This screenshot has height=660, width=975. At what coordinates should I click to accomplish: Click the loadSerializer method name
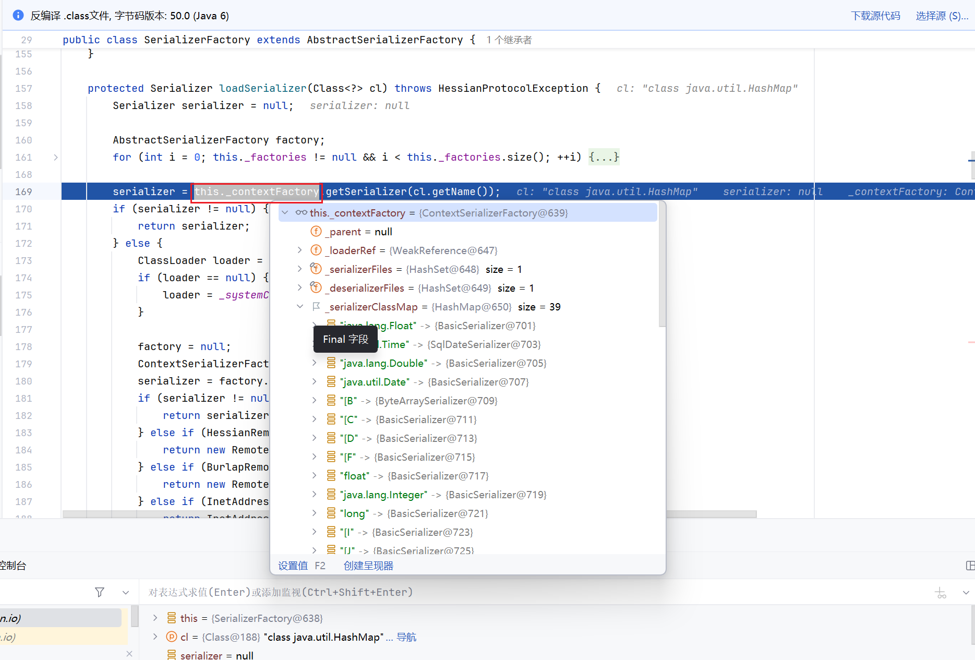pyautogui.click(x=263, y=88)
